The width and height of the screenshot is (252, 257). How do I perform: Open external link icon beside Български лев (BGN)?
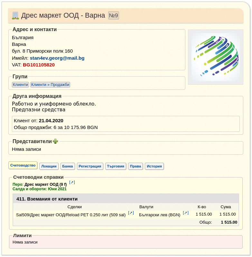186,213
